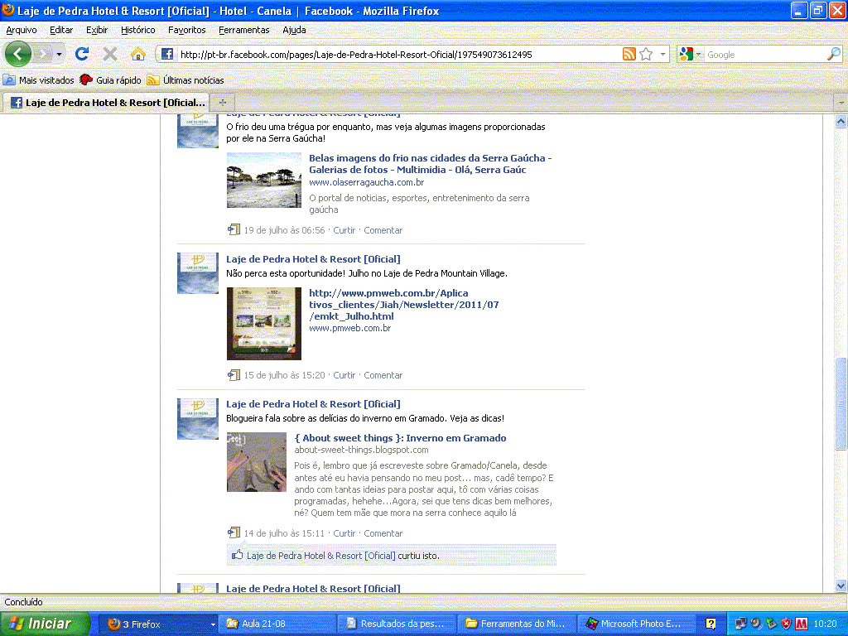The height and width of the screenshot is (636, 848).
Task: Open the Ferramentas menu
Action: pos(244,31)
